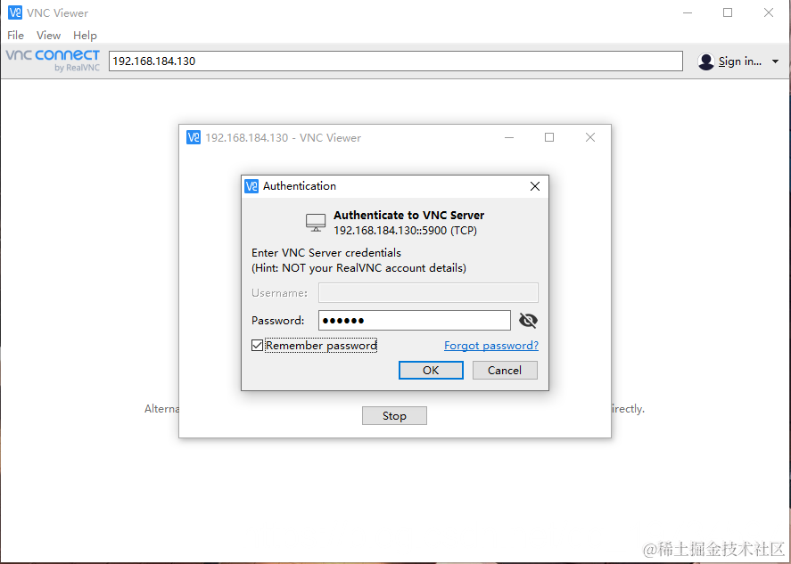Click VNC icon in 192.168.184.130 window title
Screen dimensions: 791x564
pos(194,137)
